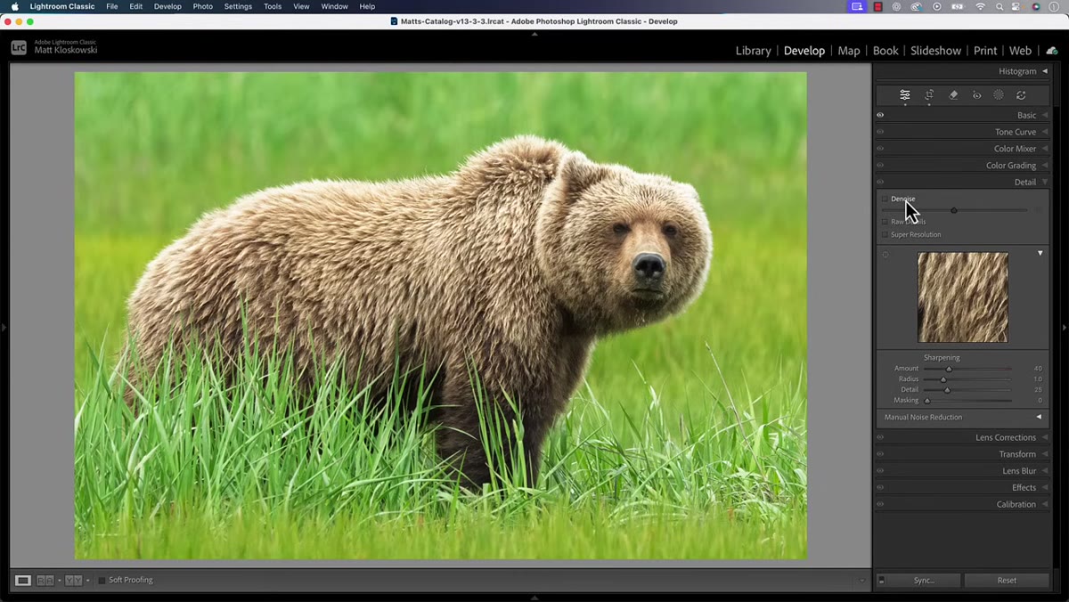The height and width of the screenshot is (602, 1069).
Task: Click the Creative Cloud menu bar icon
Action: click(x=916, y=6)
